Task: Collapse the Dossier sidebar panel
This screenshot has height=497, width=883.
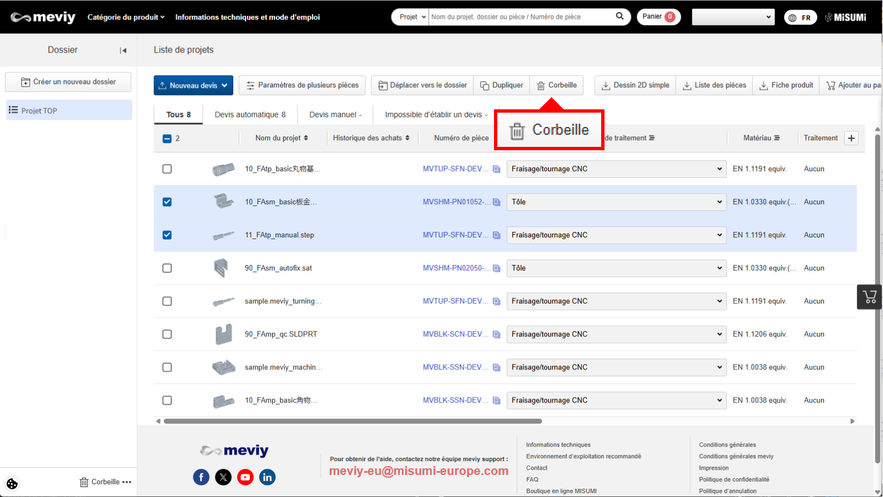Action: [123, 50]
